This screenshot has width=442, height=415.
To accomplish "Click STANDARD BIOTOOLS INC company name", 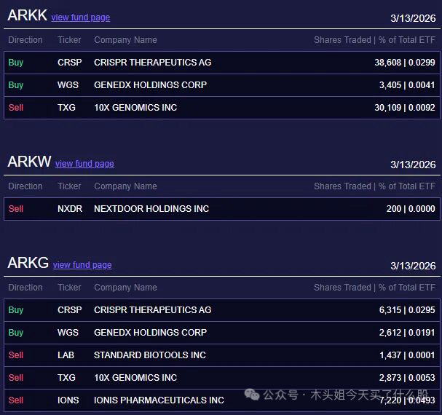I will click(x=150, y=355).
